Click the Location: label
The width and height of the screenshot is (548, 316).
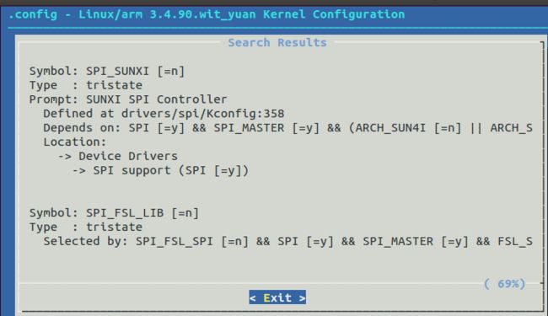point(75,142)
